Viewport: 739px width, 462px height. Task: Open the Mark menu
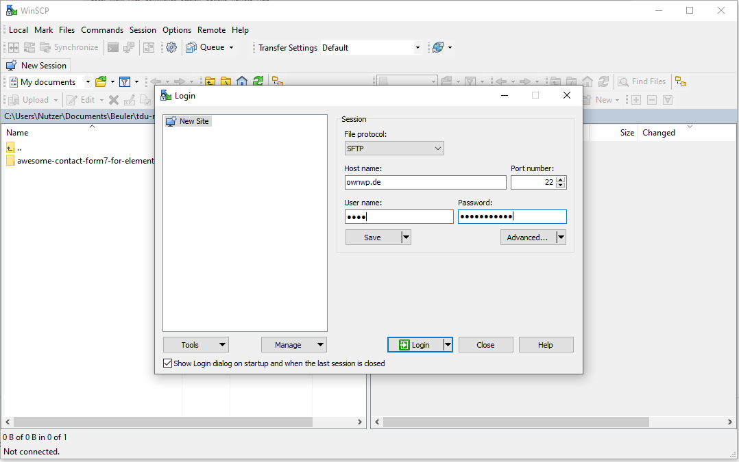click(x=43, y=29)
